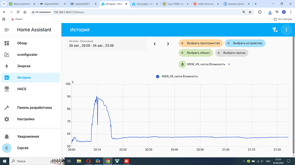This screenshot has height=165, width=295.
Task: Click the notifications bell icon
Action: (6, 137)
